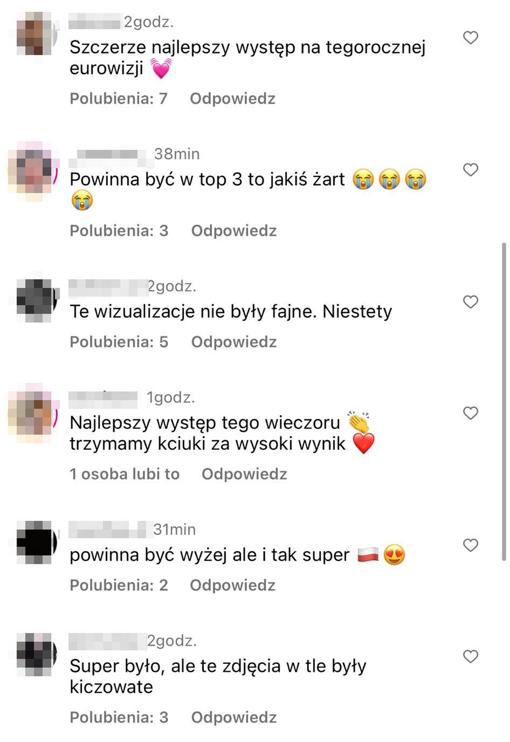Open 'Polubienia: 7' likes list
Image resolution: width=510 pixels, height=742 pixels.
(119, 99)
